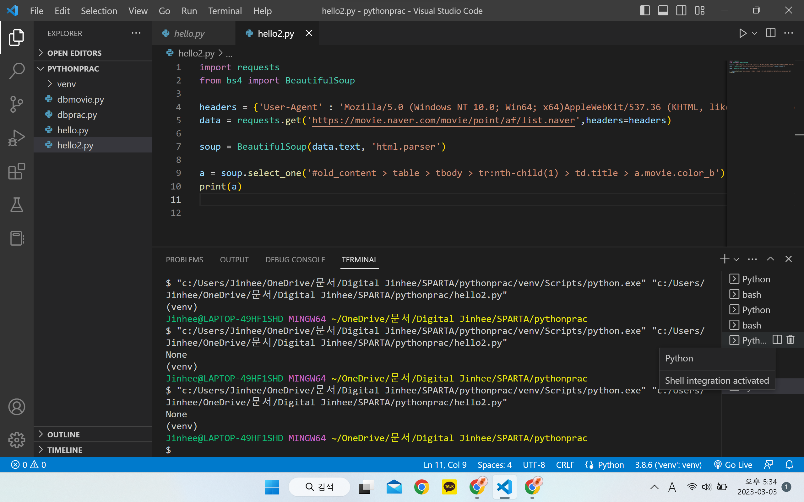Split the selected Python terminal
The image size is (804, 502).
tap(777, 340)
